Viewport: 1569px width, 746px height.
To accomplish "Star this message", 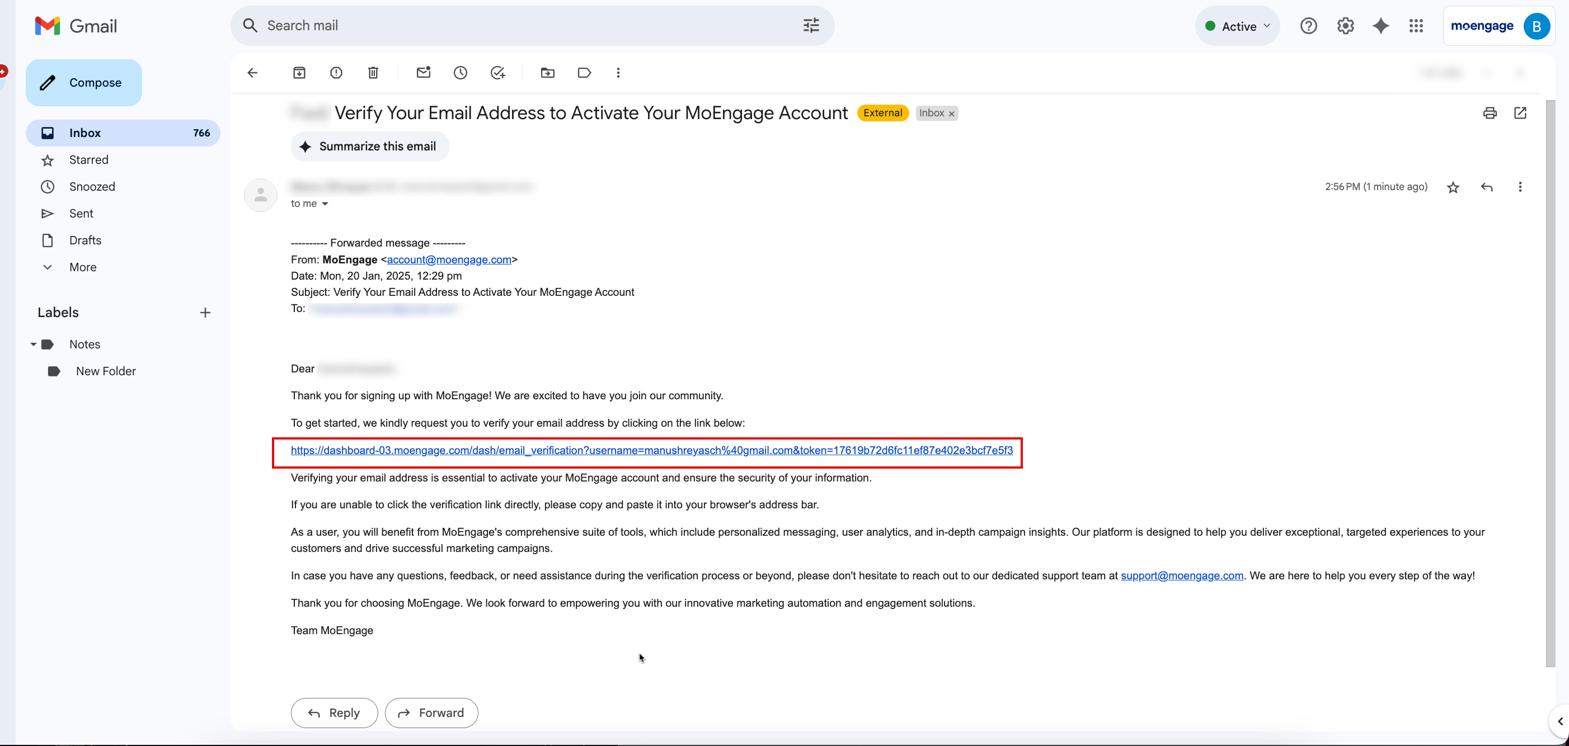I will (x=1453, y=187).
